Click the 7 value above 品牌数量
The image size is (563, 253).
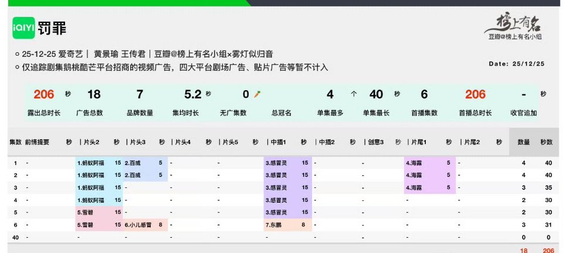pyautogui.click(x=140, y=94)
